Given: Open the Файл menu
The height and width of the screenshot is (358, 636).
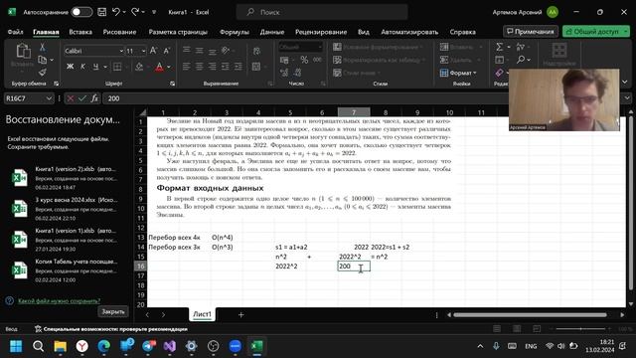Looking at the screenshot, I should [16, 32].
